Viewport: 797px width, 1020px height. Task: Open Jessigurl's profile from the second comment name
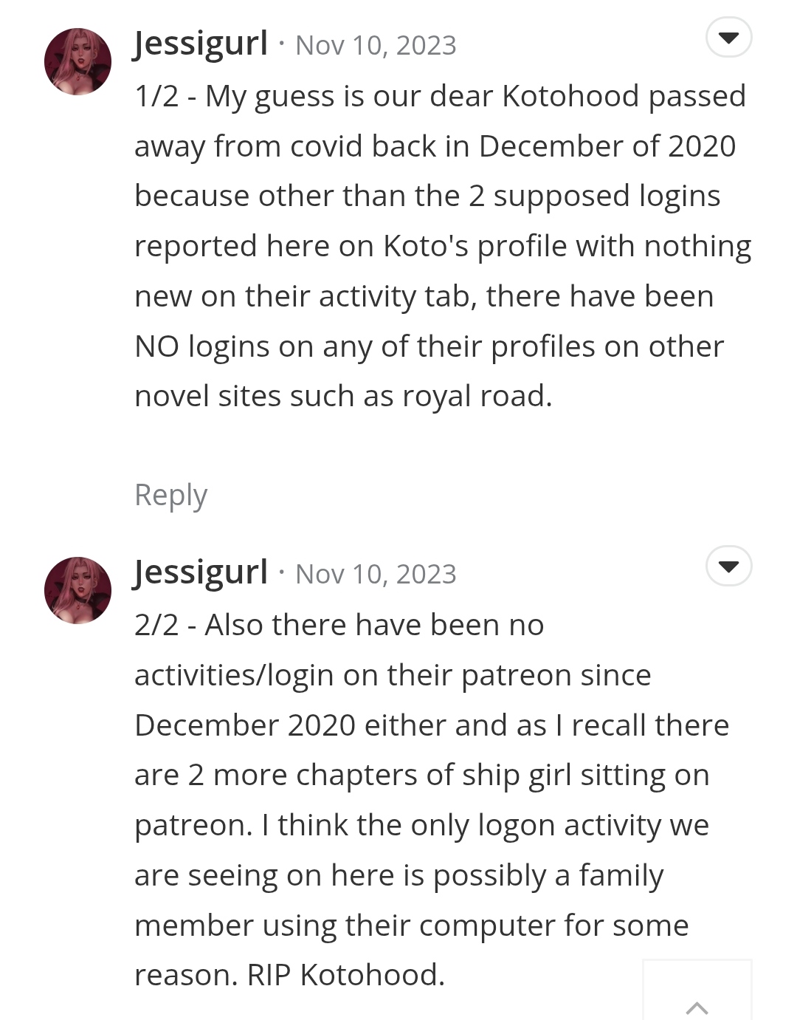click(x=201, y=572)
